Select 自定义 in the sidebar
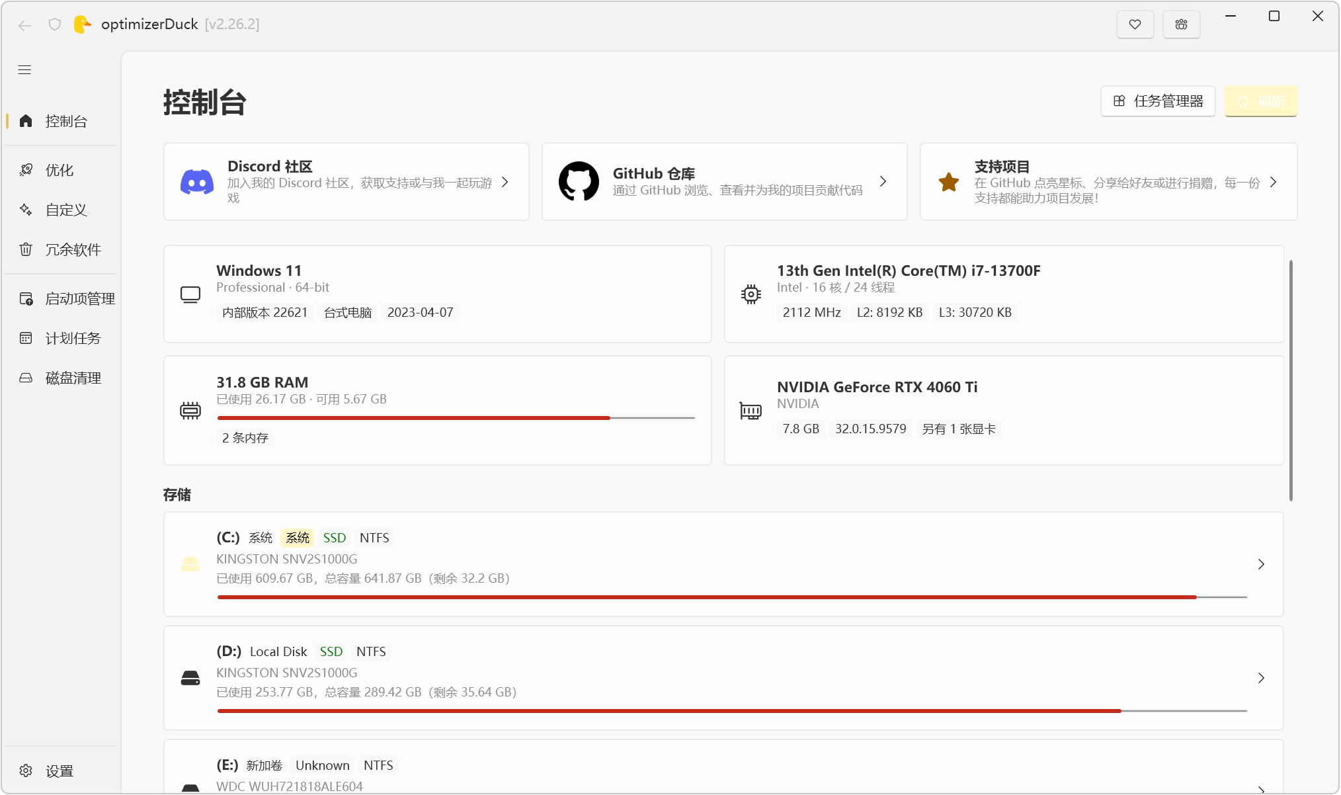 (61, 210)
